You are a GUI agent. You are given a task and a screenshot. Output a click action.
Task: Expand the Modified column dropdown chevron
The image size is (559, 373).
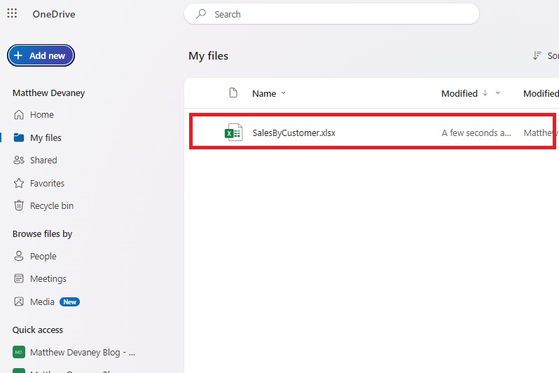[x=498, y=93]
